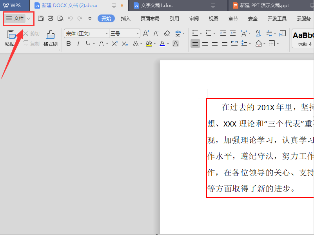Image resolution: width=314 pixels, height=235 pixels.
Task: Click the 剪切 cut button
Action: pyautogui.click(x=31, y=33)
